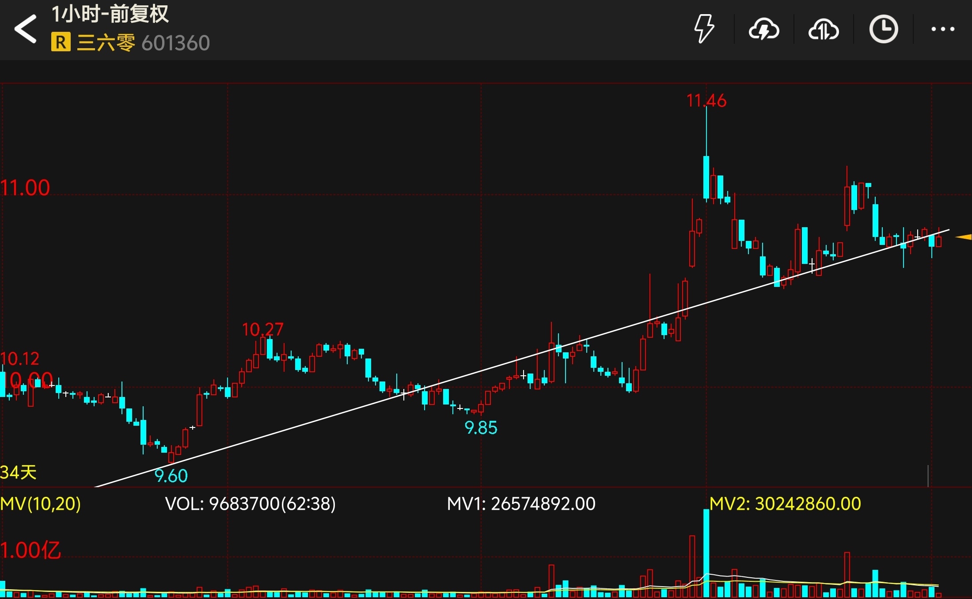Tap the yellow R badge icon
This screenshot has height=599, width=972.
click(x=61, y=42)
